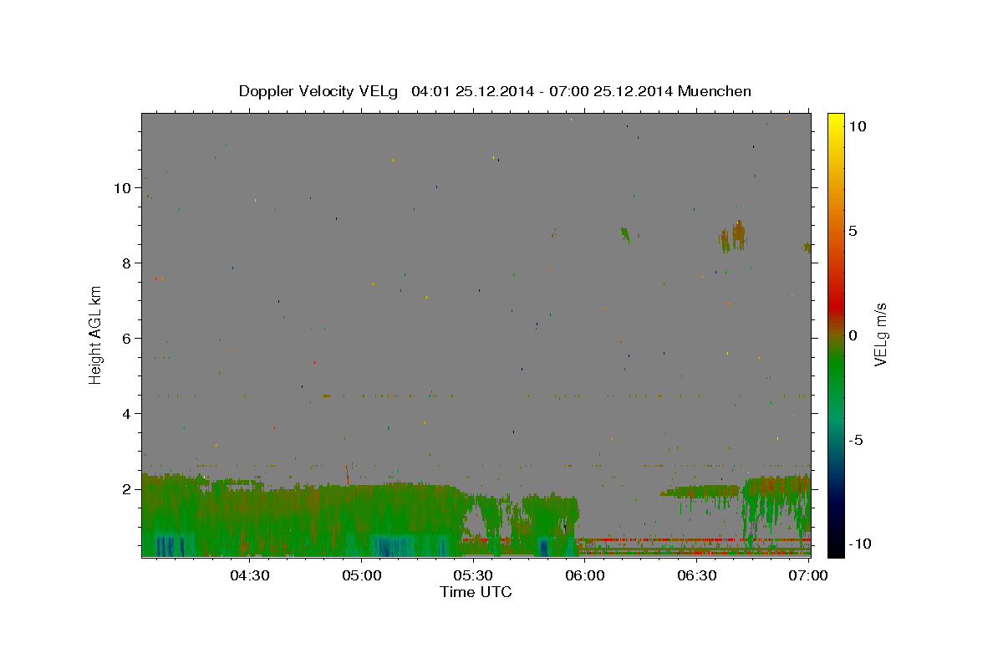Click the height axis tick label '2'
Screen dimensions: 1003x669
point(126,489)
